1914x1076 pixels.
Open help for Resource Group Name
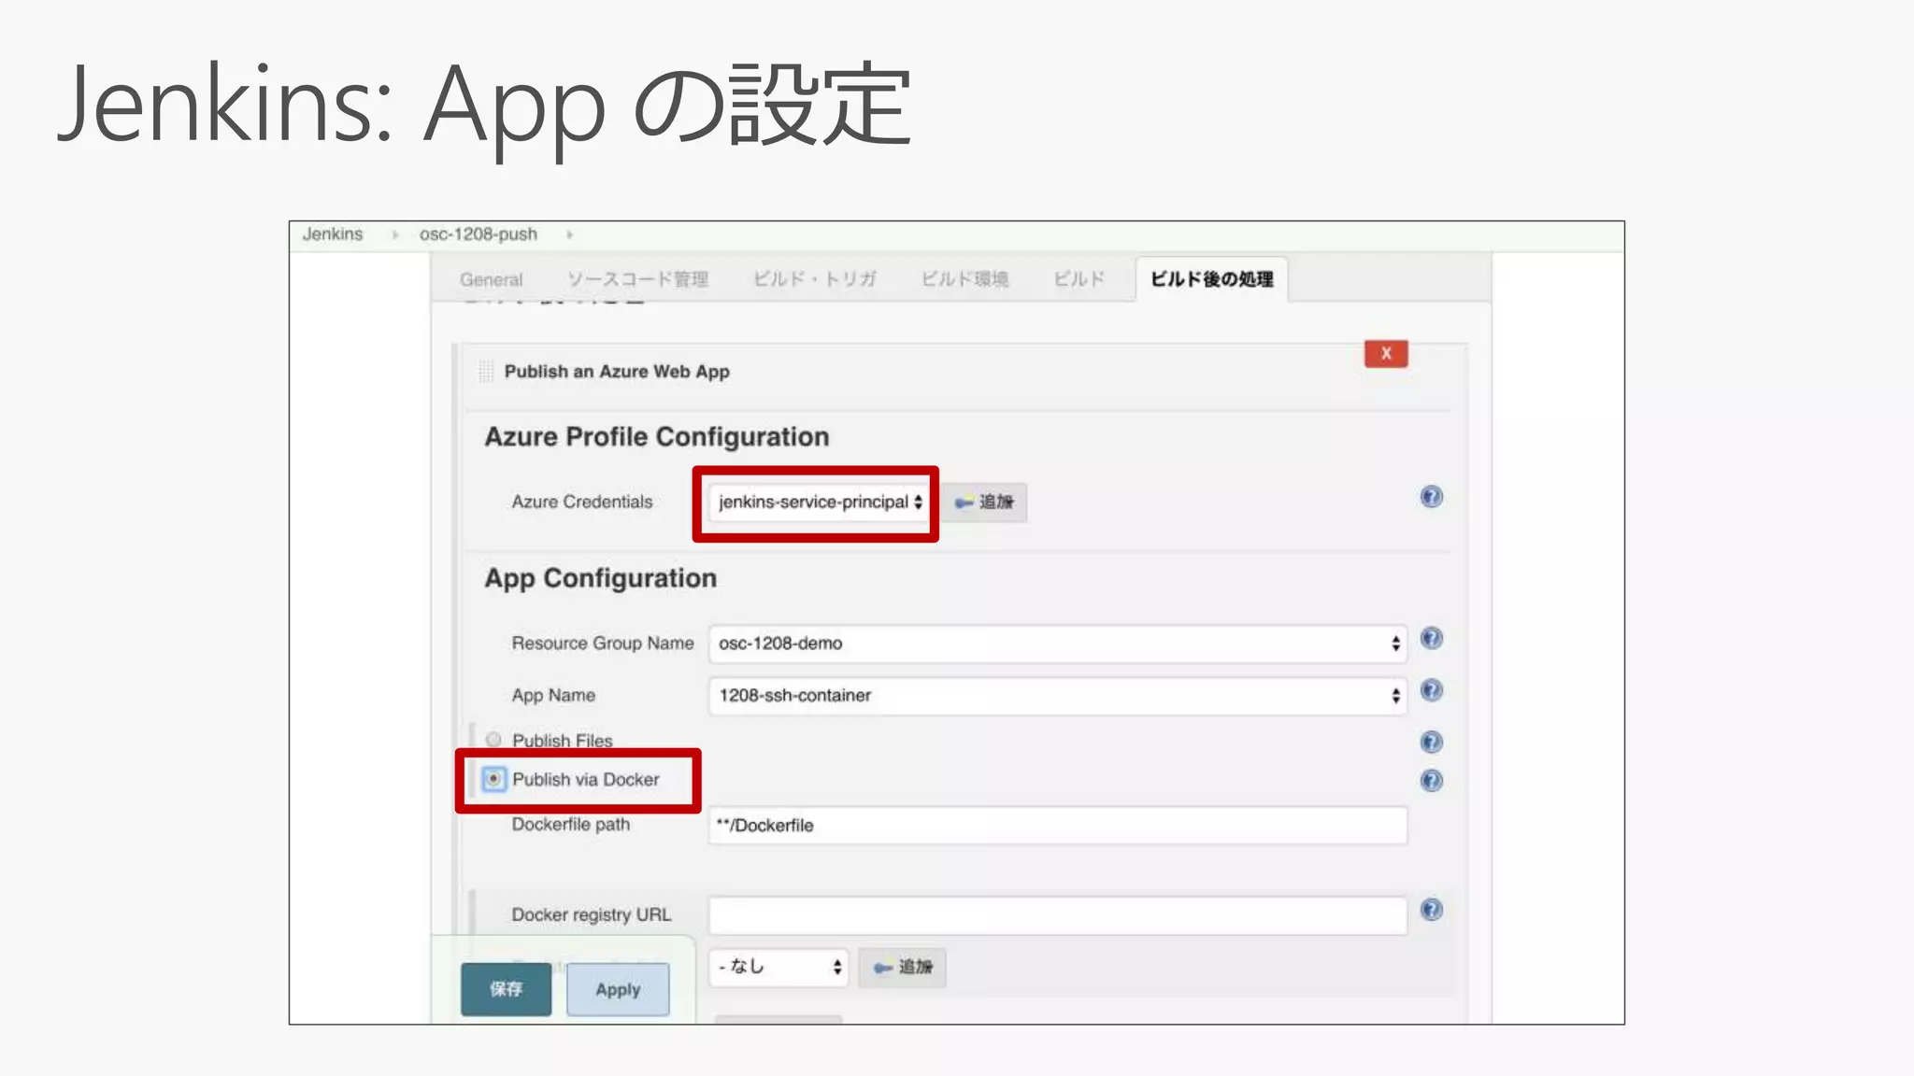1431,639
